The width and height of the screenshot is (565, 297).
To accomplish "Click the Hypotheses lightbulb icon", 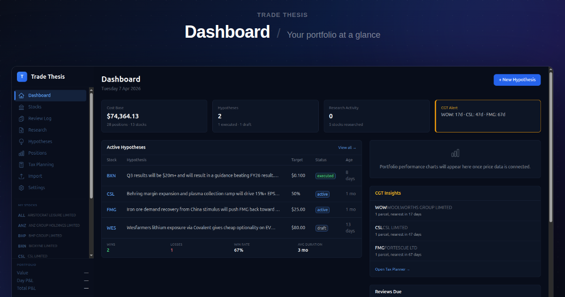I will [21, 141].
